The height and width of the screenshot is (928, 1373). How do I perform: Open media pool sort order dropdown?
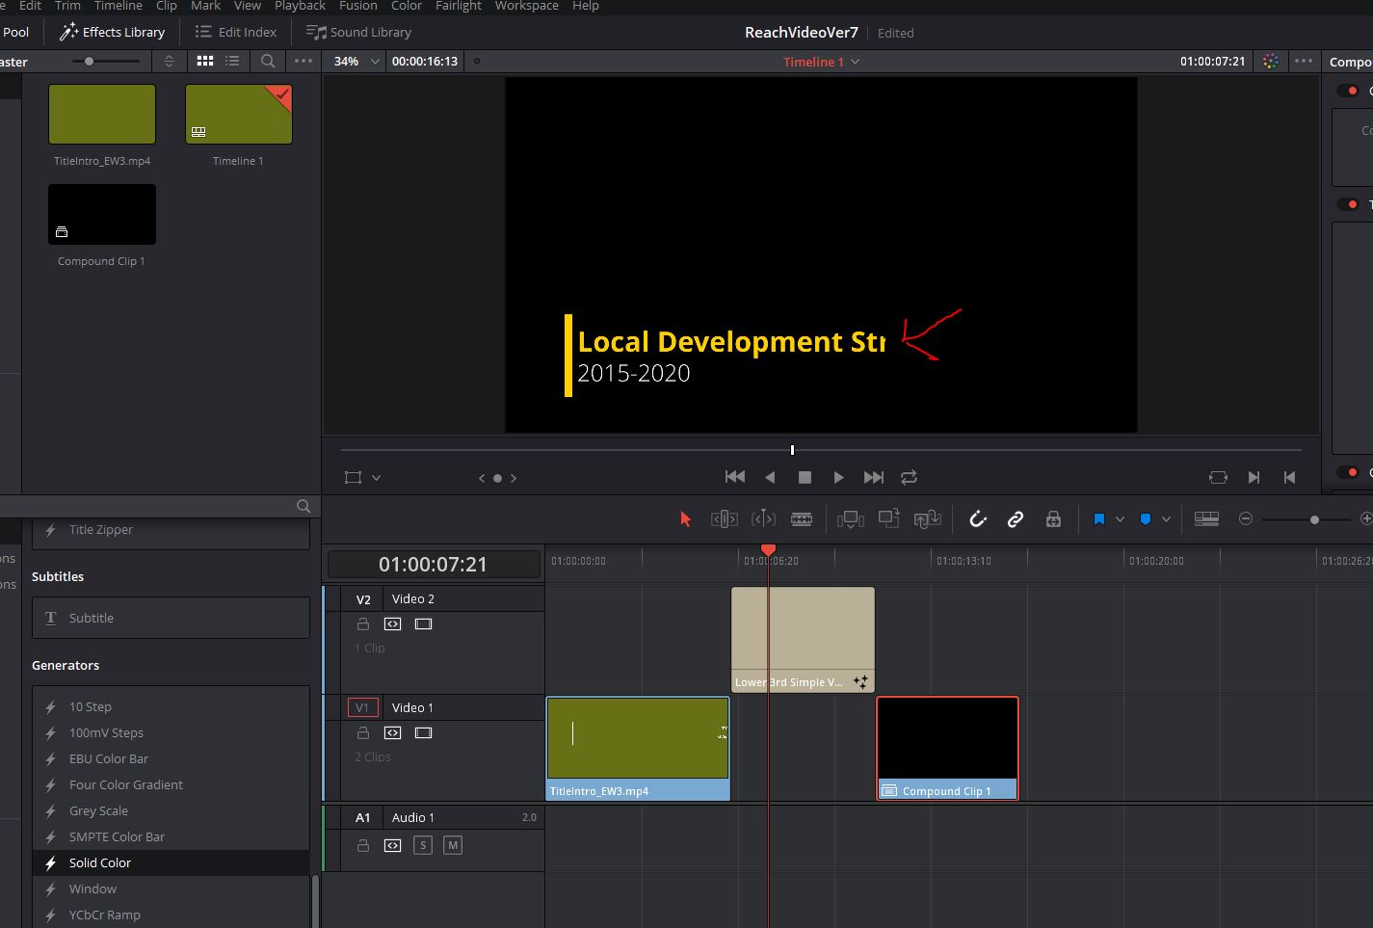pos(169,61)
